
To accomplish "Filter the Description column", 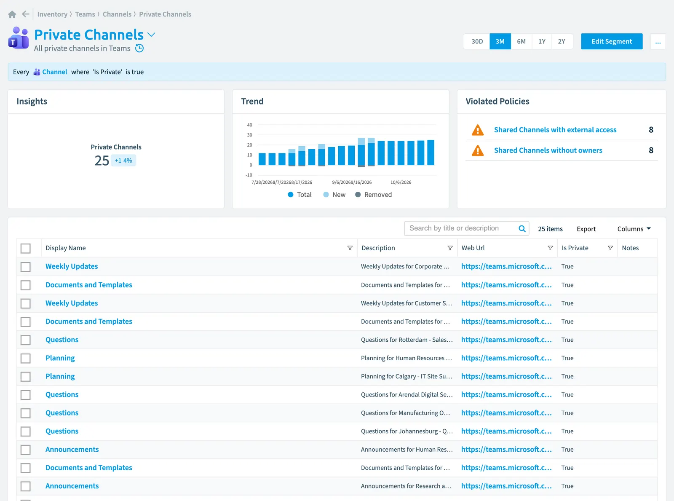I will point(450,248).
